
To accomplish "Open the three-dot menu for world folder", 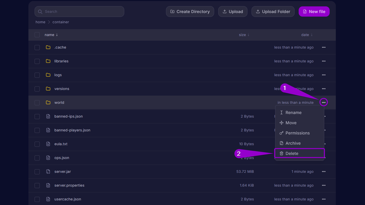I will [x=324, y=102].
